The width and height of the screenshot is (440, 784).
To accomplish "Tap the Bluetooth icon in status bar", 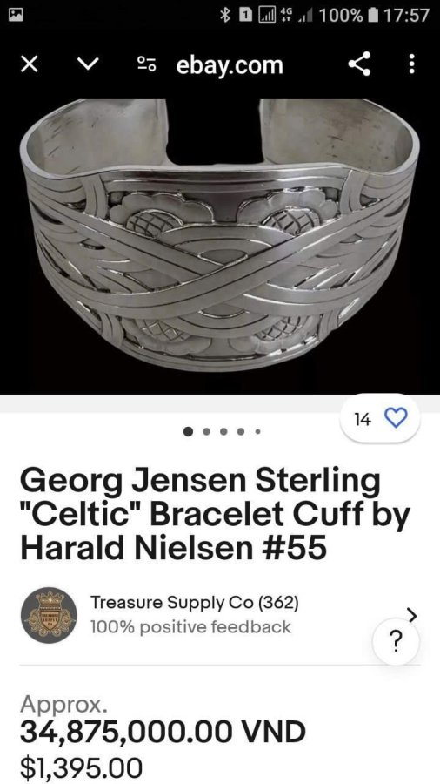I will pos(225,15).
